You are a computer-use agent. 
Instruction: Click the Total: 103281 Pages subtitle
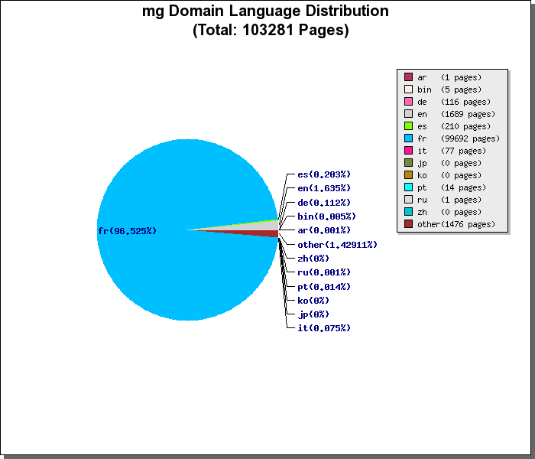(271, 30)
